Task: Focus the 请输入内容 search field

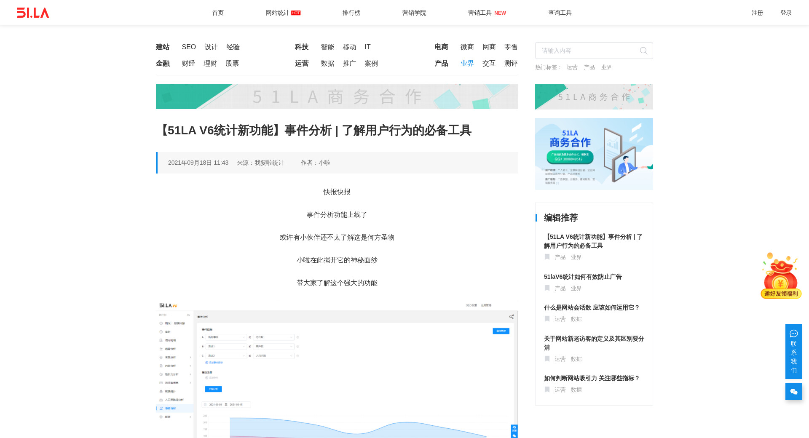Action: coord(588,51)
